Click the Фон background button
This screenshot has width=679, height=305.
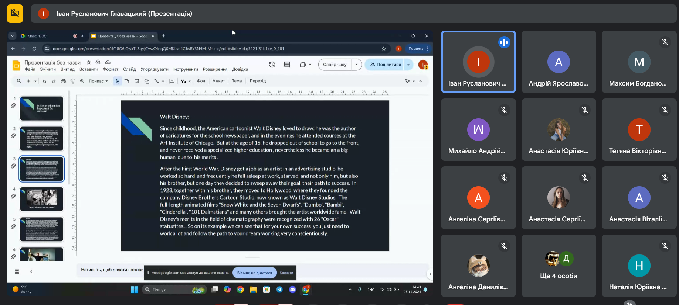[x=201, y=81]
